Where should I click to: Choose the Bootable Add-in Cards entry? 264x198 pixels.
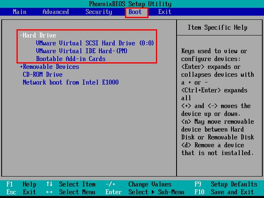[x=71, y=59]
